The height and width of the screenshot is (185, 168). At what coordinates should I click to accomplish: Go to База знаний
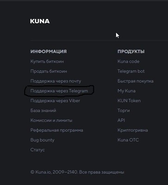(x=44, y=111)
